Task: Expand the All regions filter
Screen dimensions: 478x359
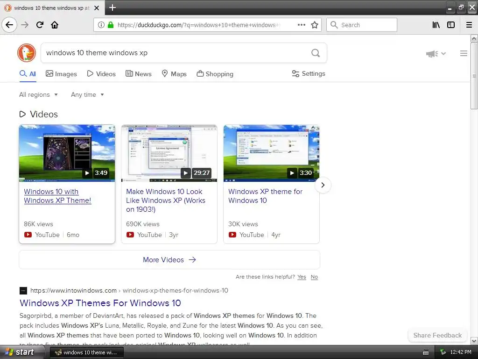Action: pos(38,94)
